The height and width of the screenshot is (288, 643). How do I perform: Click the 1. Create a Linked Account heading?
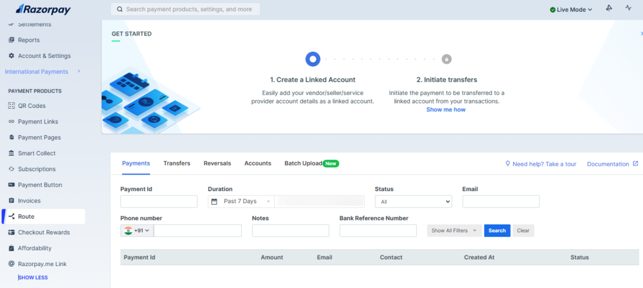point(313,80)
